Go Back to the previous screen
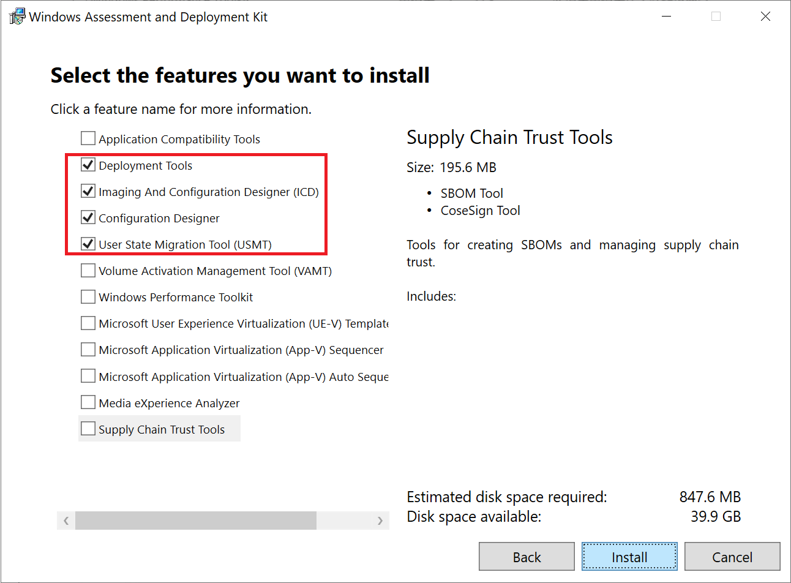The height and width of the screenshot is (583, 791). 526,556
